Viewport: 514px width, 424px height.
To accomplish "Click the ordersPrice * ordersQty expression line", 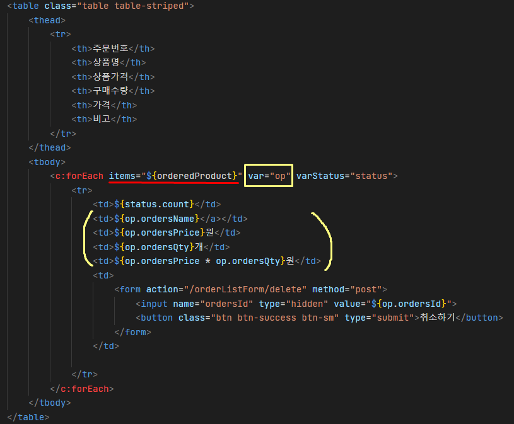I will tap(206, 261).
